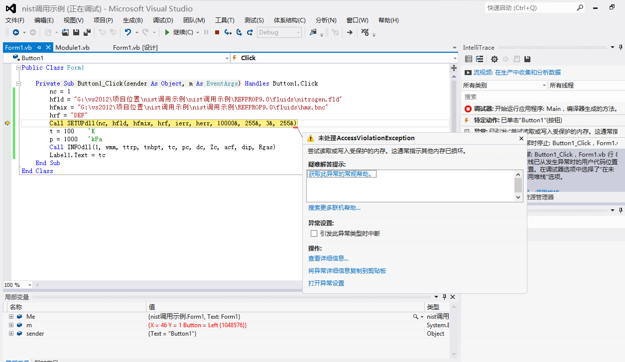The height and width of the screenshot is (362, 625).
Task: Expand the Me variable in locals
Action: click(x=11, y=316)
